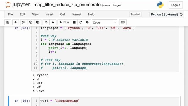Restart the kernel with circular arrow

(81, 22)
